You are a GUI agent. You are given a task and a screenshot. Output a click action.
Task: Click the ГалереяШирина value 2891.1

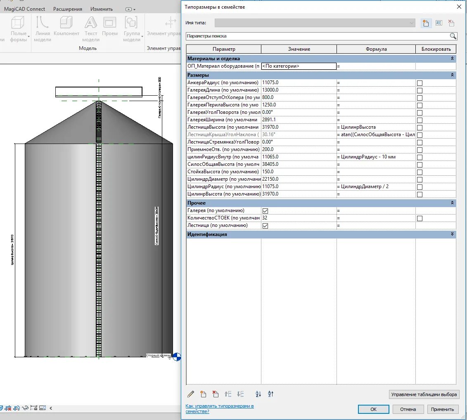click(299, 120)
